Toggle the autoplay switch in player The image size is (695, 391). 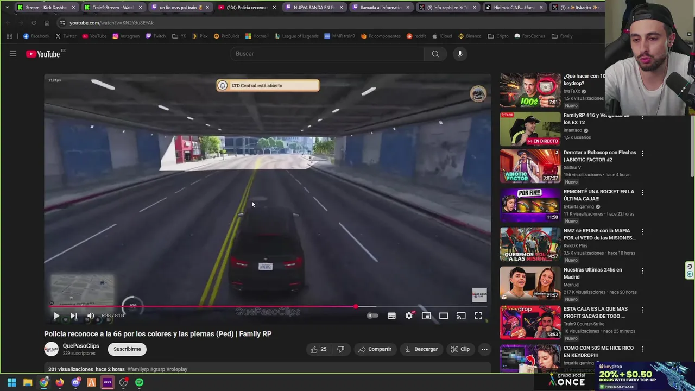pyautogui.click(x=372, y=316)
